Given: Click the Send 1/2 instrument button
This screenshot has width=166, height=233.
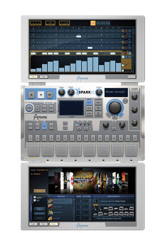Looking at the screenshot, I should tap(98, 108).
